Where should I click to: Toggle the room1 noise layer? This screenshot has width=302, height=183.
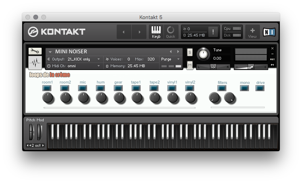pyautogui.click(x=47, y=88)
